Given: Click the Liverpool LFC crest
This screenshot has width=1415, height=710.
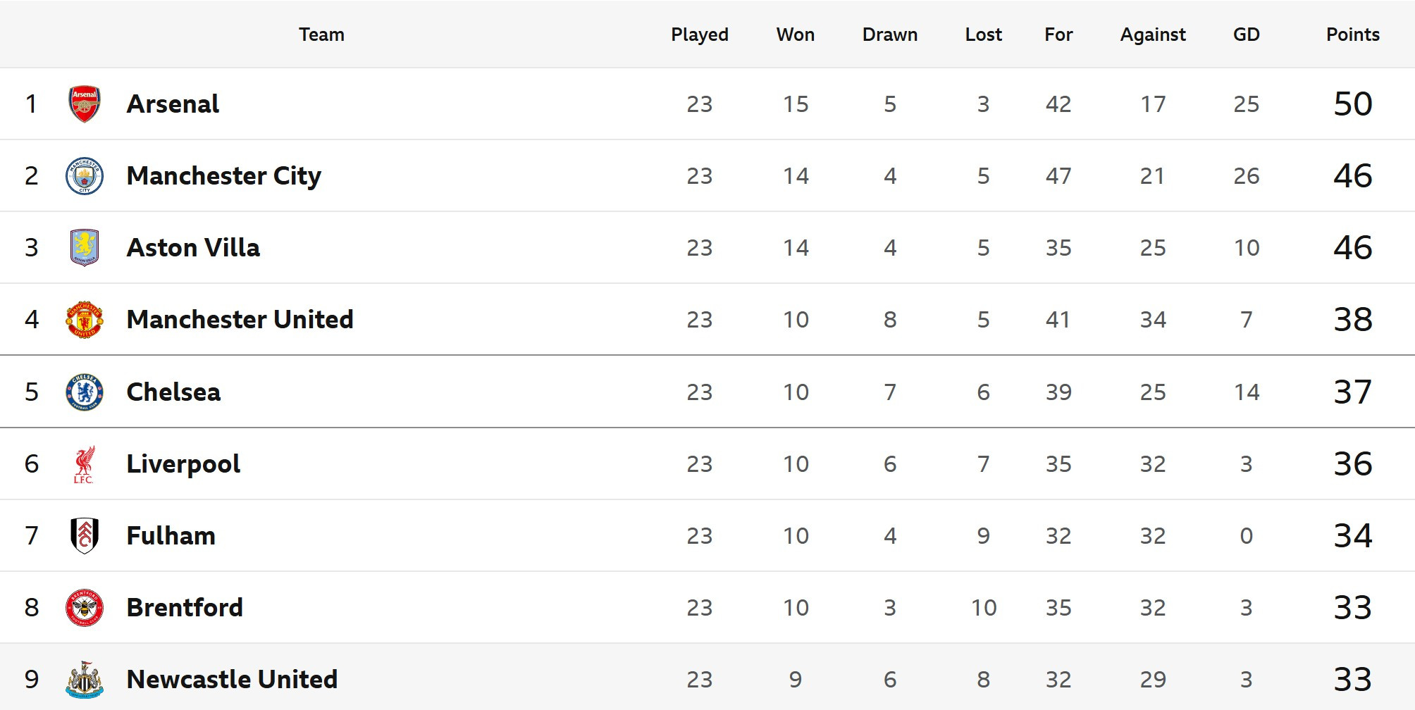Looking at the screenshot, I should click(x=84, y=464).
